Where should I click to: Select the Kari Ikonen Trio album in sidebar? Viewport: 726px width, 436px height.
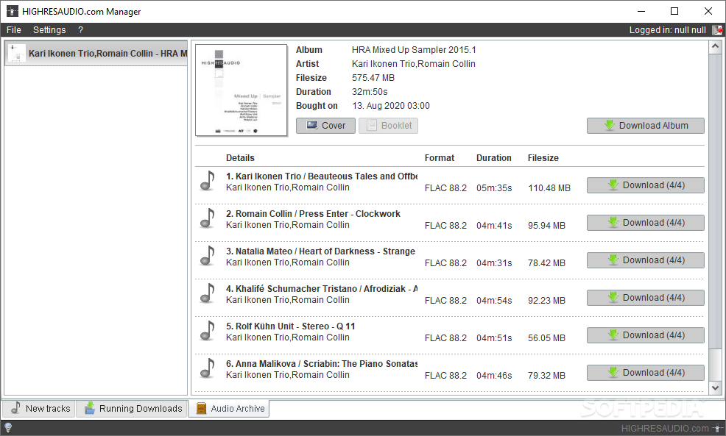click(96, 53)
